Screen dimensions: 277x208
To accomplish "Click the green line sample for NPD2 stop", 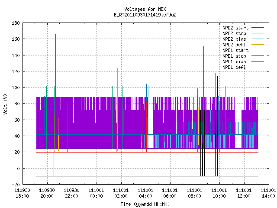I will pyautogui.click(x=258, y=33).
